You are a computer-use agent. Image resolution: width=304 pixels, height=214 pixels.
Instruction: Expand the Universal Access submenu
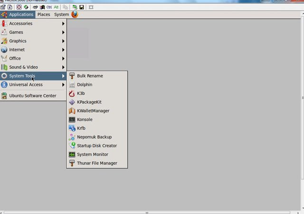point(33,85)
